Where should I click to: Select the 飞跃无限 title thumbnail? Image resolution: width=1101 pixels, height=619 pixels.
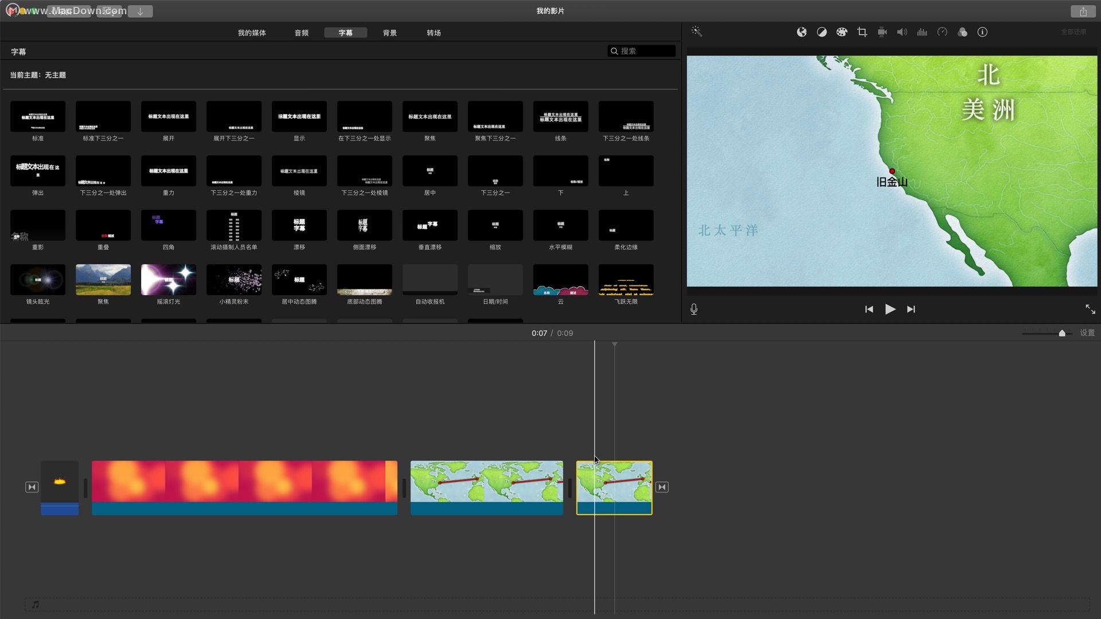(626, 280)
